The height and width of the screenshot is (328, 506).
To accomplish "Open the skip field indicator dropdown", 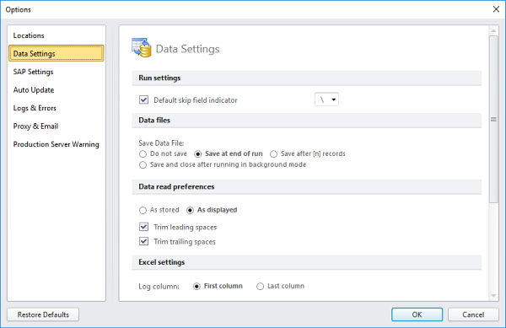I will pyautogui.click(x=326, y=99).
